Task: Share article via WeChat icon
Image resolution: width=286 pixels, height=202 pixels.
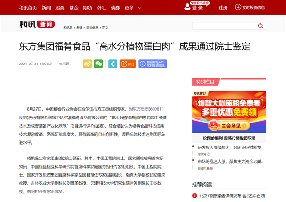Action: [x=99, y=64]
